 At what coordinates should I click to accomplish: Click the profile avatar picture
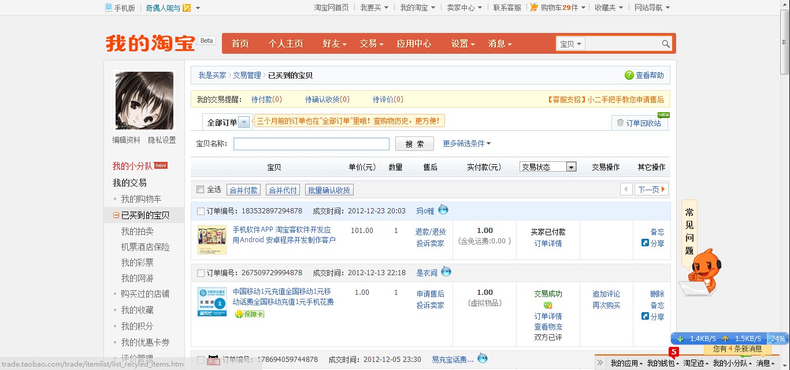(144, 101)
